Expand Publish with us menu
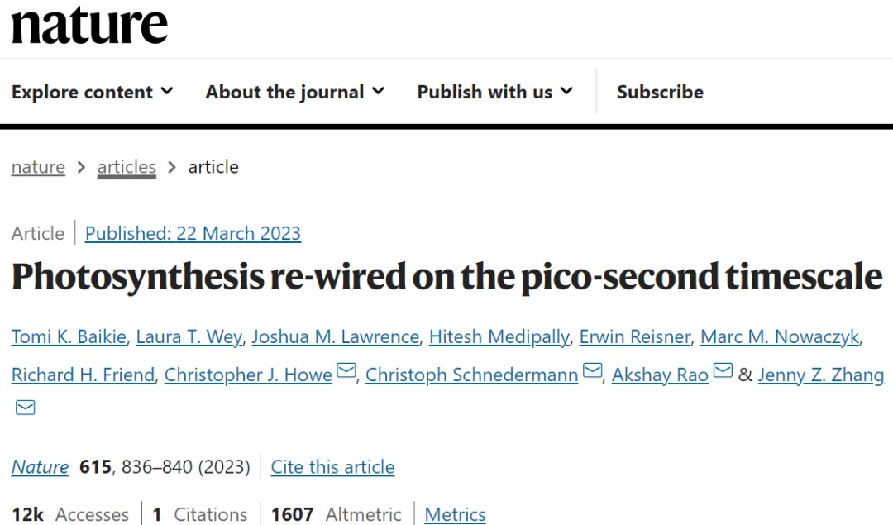 click(494, 92)
